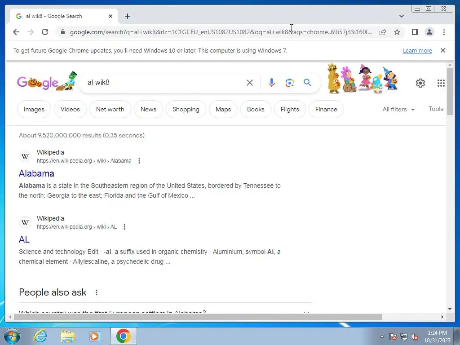Click the address bar URL

click(x=221, y=32)
